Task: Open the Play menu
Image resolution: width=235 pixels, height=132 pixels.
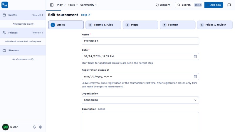Action: pos(61,5)
